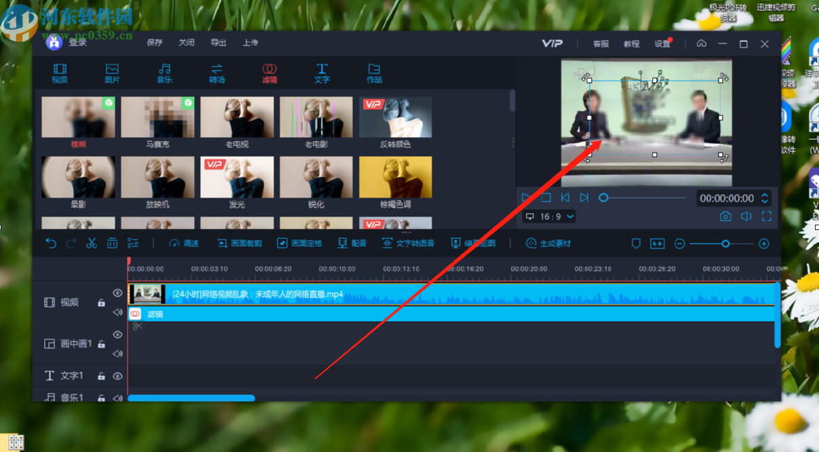Screen dimensions: 819x452
Task: Open 设置 settings
Action: [662, 43]
